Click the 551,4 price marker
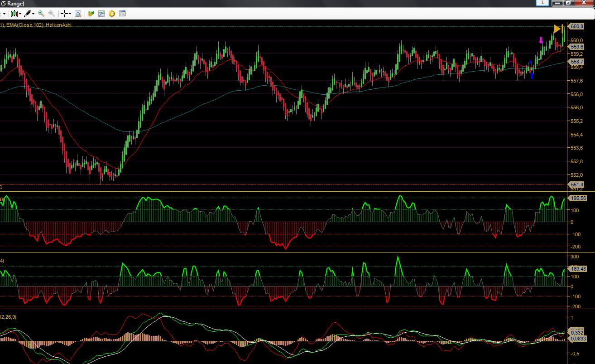The width and height of the screenshot is (595, 364). tap(576, 184)
